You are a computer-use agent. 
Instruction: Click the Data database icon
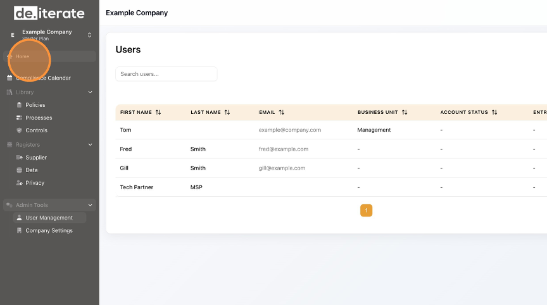tap(19, 170)
